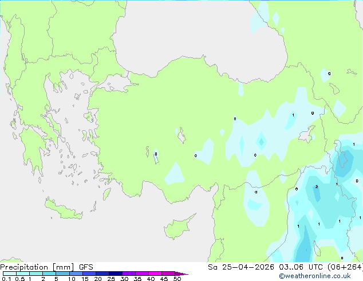This screenshot has height=281, width=363.
Task: Click the '35' legend scale label
Action: coord(137,279)
